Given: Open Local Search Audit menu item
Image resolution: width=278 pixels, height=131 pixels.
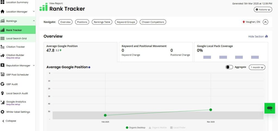Looking at the screenshot, I should (x=18, y=93).
